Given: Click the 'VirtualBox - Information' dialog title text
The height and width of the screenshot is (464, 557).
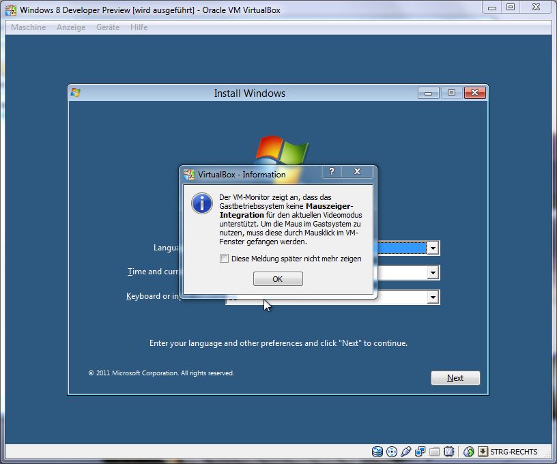Looking at the screenshot, I should click(x=242, y=175).
